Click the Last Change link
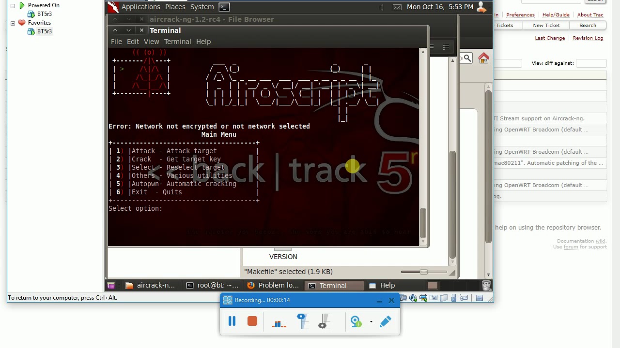 pyautogui.click(x=550, y=38)
